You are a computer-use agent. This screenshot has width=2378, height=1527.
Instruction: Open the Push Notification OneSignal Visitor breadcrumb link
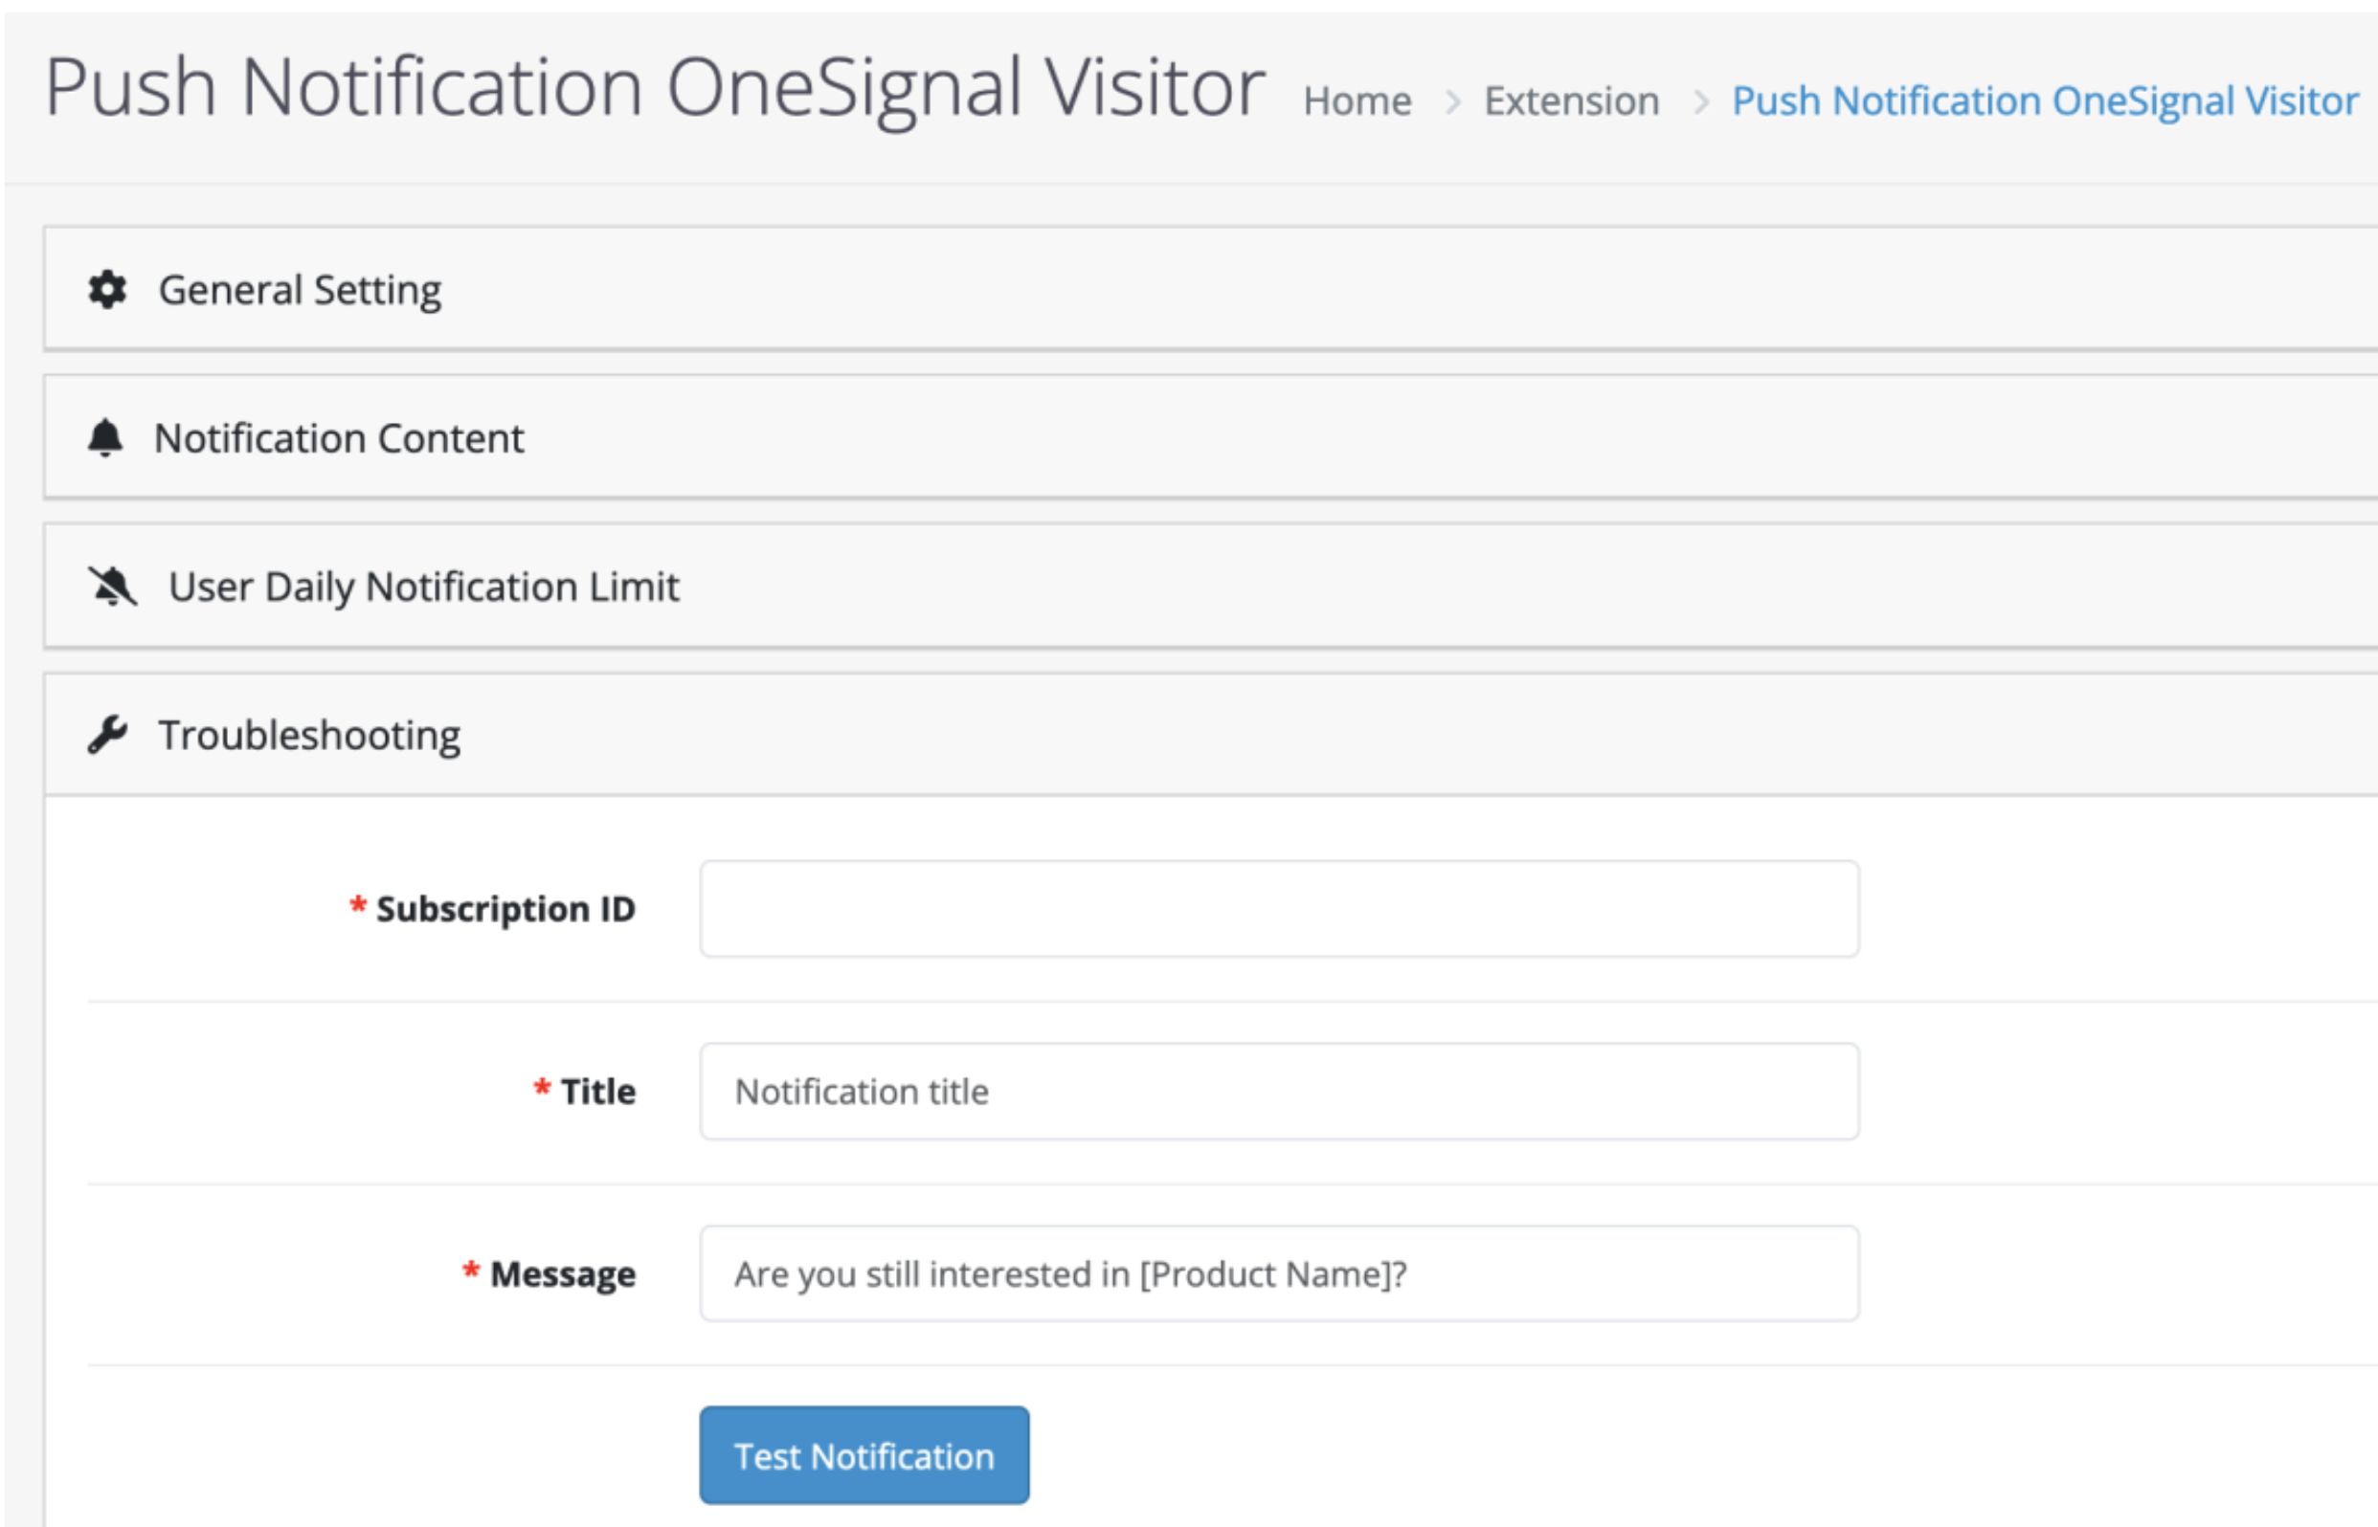(2045, 101)
